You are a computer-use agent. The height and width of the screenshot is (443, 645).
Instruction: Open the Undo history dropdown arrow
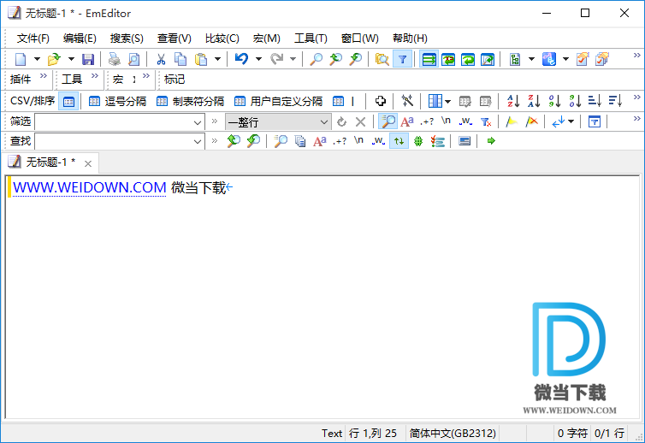[258, 59]
